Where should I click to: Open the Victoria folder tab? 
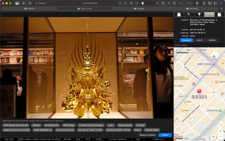[139, 9]
